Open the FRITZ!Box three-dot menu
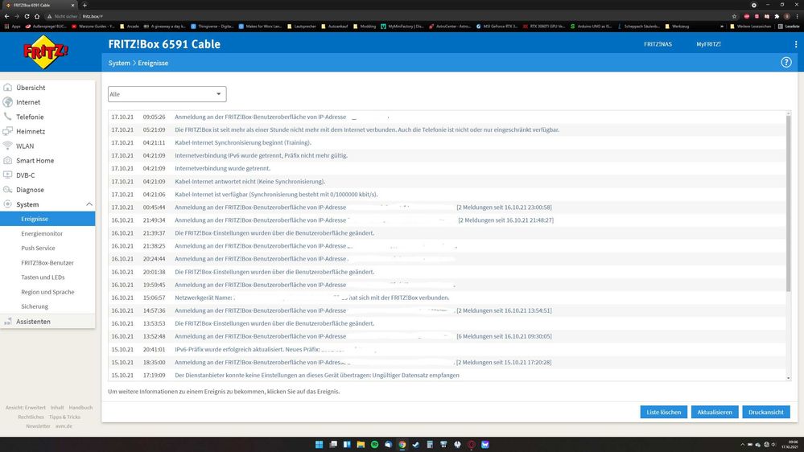The image size is (804, 452). click(x=796, y=44)
